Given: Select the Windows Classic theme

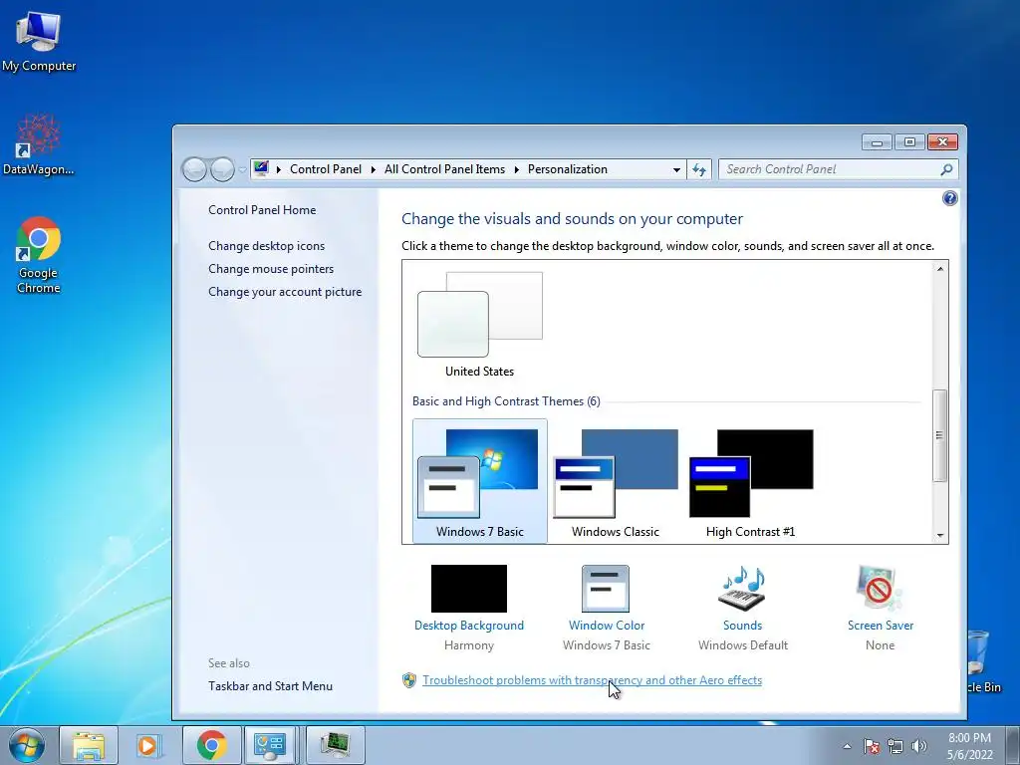Looking at the screenshot, I should click(616, 481).
